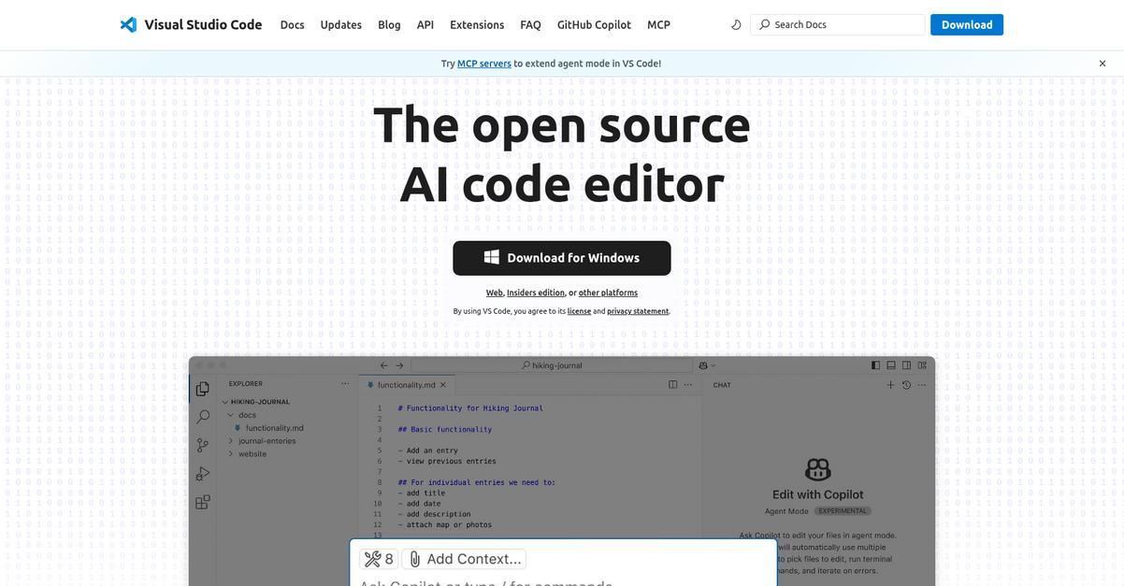Viewport: 1124px width, 586px height.
Task: Click the Visual Studio Code logo icon
Action: pyautogui.click(x=129, y=25)
